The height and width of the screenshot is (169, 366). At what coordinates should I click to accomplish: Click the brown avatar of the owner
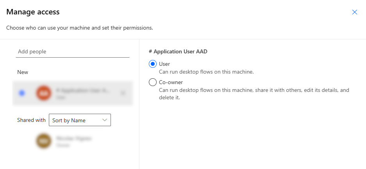[x=43, y=141]
